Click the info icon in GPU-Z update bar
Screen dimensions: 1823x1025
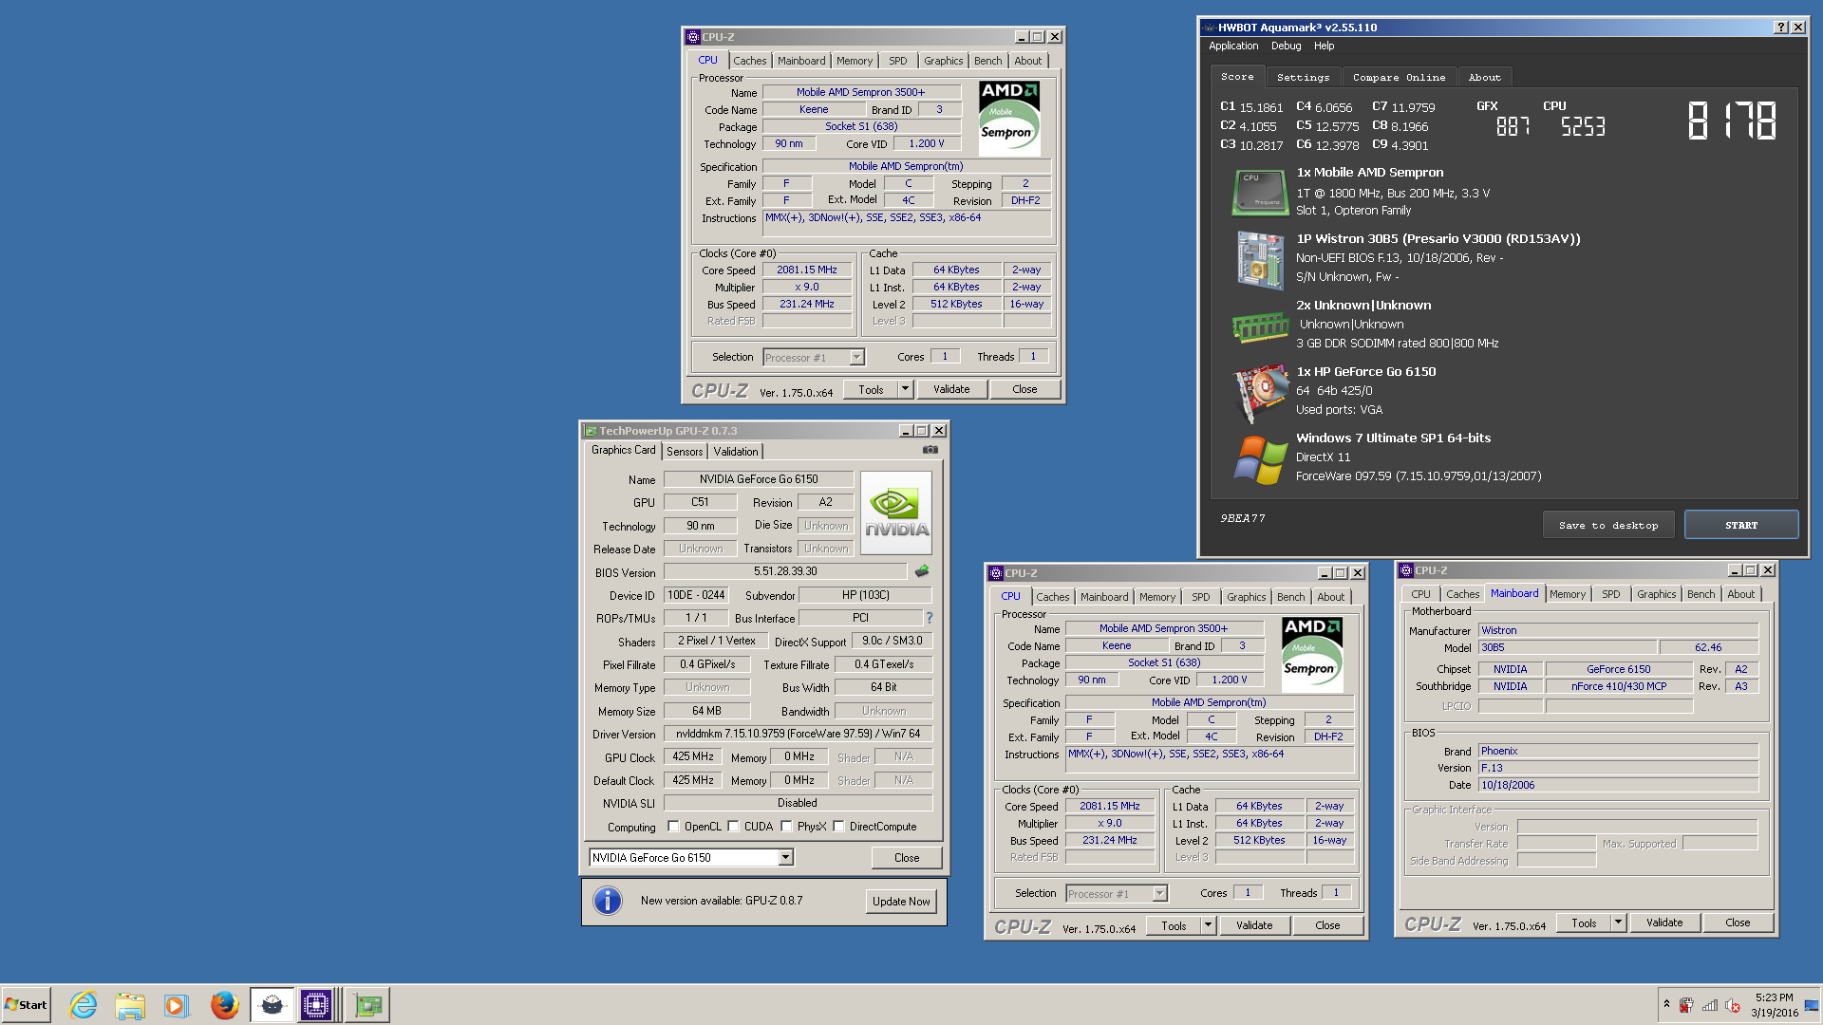[x=608, y=901]
